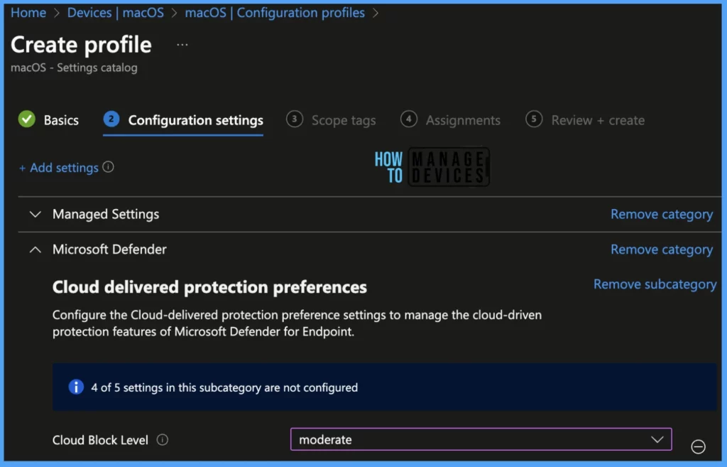The image size is (727, 467).
Task: Open the Devices | macOS breadcrumb
Action: [x=116, y=13]
